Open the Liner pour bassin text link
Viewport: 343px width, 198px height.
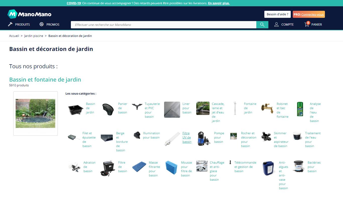tap(187, 108)
